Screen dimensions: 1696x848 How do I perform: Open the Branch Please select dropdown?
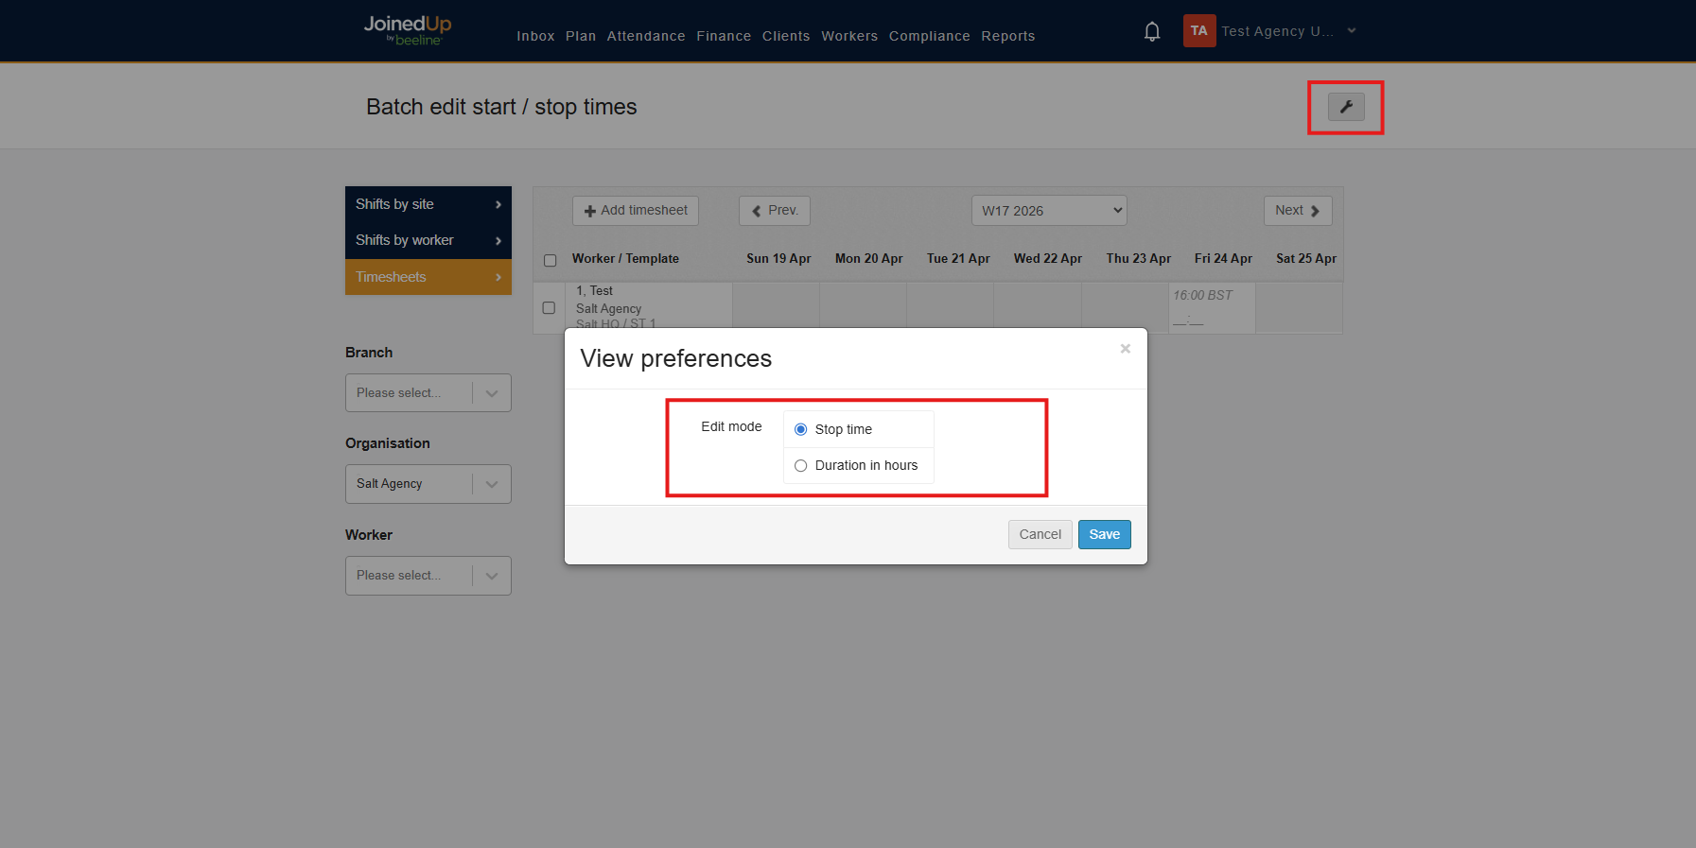click(x=428, y=392)
